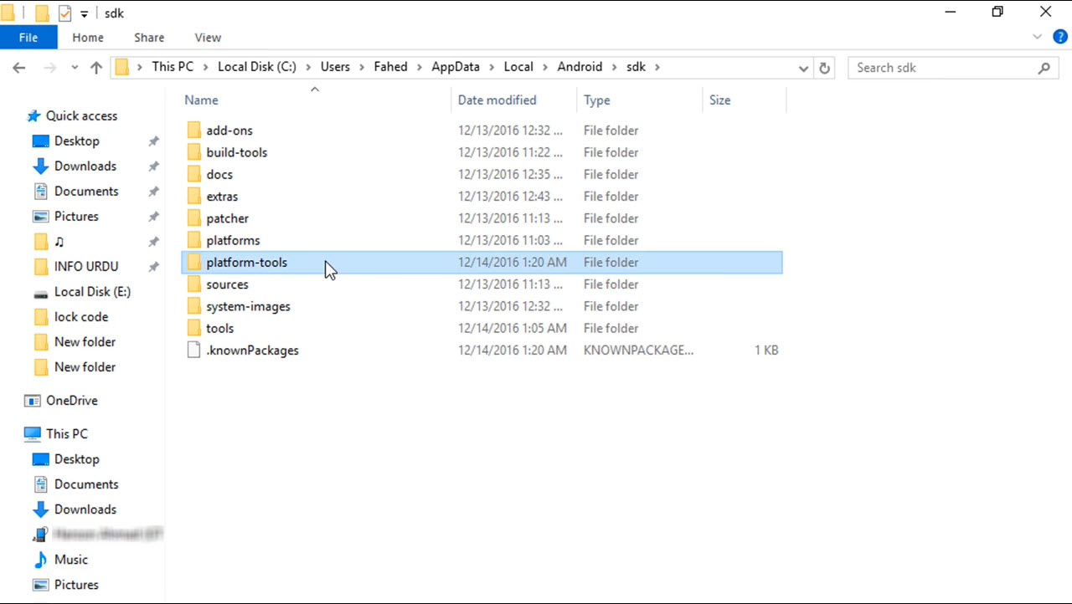This screenshot has width=1072, height=604.
Task: Select the add-ons folder icon
Action: (194, 131)
